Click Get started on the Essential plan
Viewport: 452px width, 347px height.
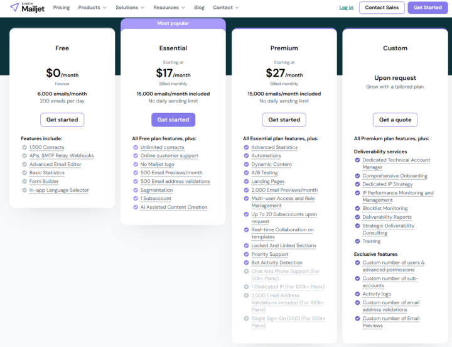pyautogui.click(x=173, y=120)
